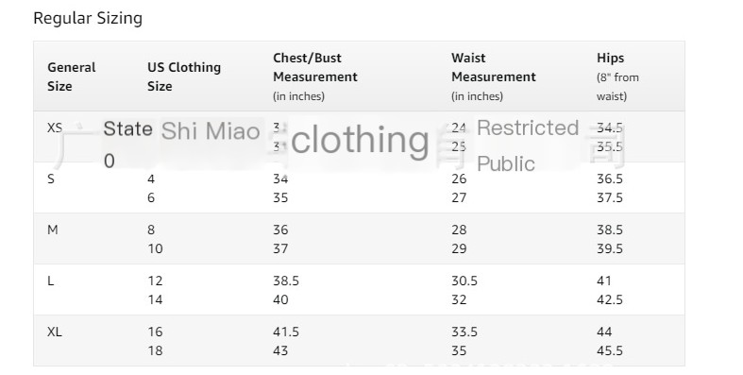Select the Chest/Bust Measurement header
This screenshot has width=743, height=375.
click(x=315, y=77)
